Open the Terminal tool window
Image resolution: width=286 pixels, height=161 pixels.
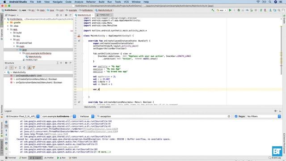[x=11, y=158]
